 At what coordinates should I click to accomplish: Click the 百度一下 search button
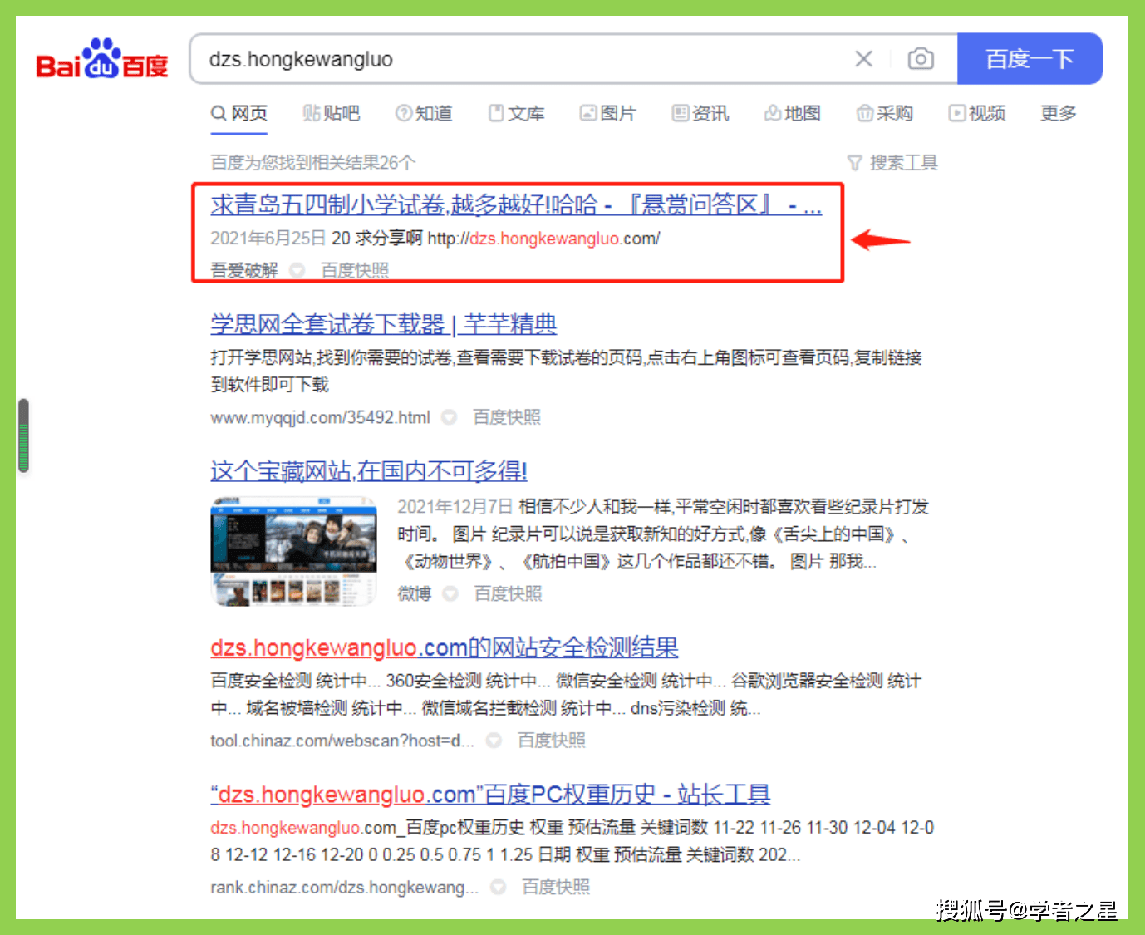pos(1030,59)
